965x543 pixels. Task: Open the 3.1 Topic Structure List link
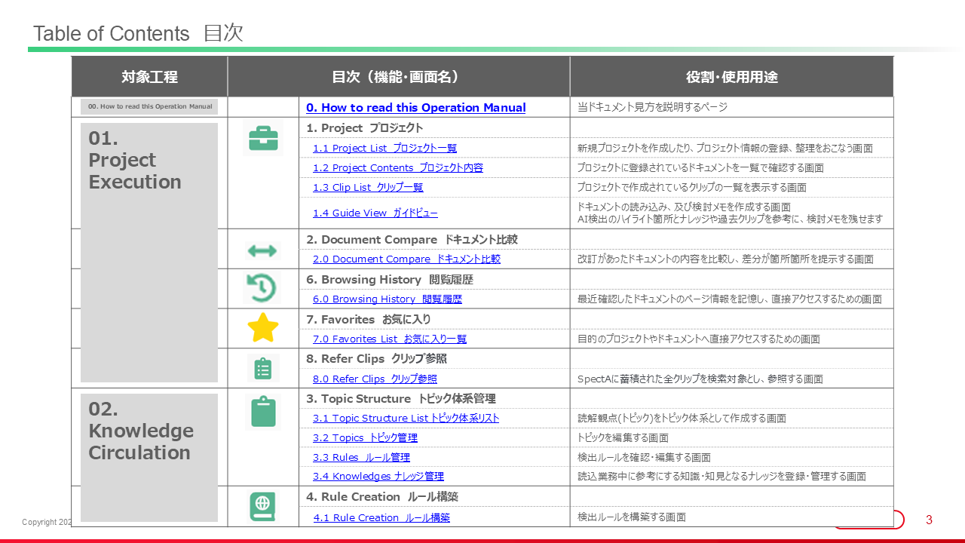point(406,419)
